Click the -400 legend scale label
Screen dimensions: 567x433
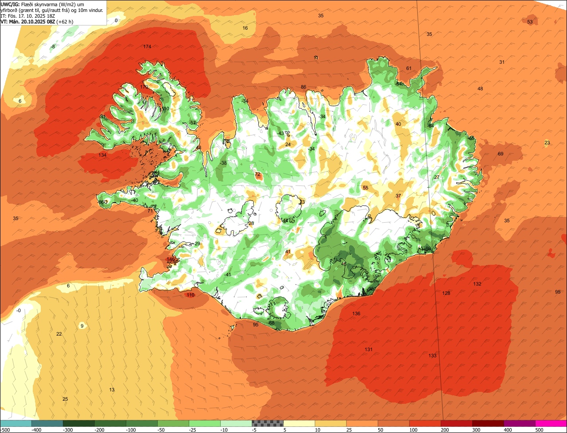click(x=36, y=429)
